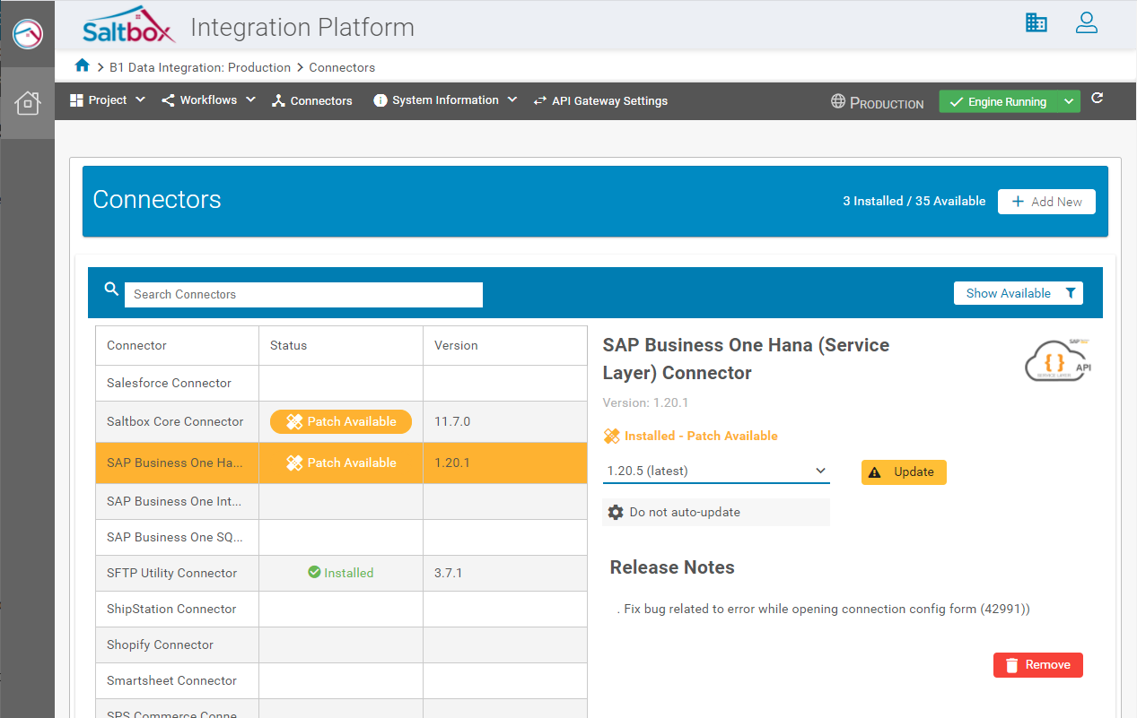Select the SFTP Utility Connector row
Screen dimensions: 1137x718
pyautogui.click(x=341, y=574)
